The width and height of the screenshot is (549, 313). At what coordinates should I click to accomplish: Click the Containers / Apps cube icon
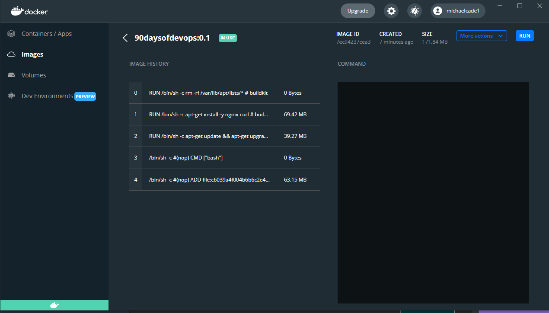pos(12,34)
